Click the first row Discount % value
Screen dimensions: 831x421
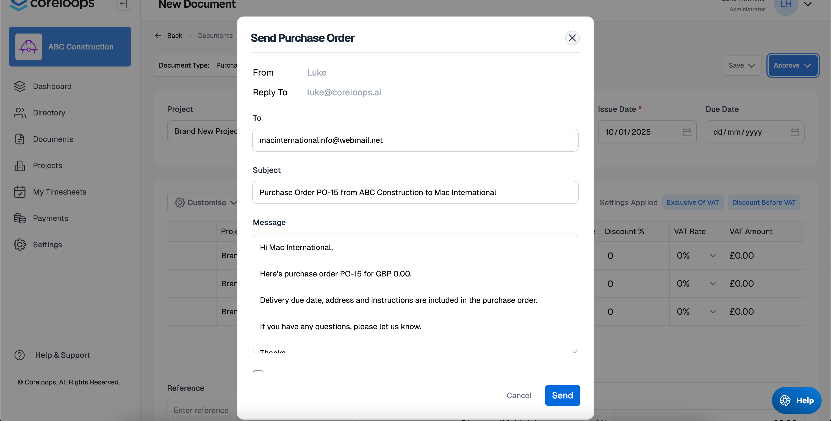pyautogui.click(x=610, y=256)
